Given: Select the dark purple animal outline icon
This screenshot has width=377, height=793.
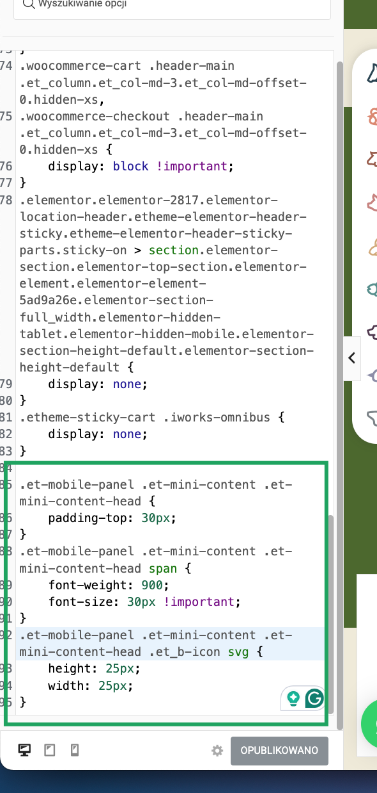Looking at the screenshot, I should [x=372, y=332].
